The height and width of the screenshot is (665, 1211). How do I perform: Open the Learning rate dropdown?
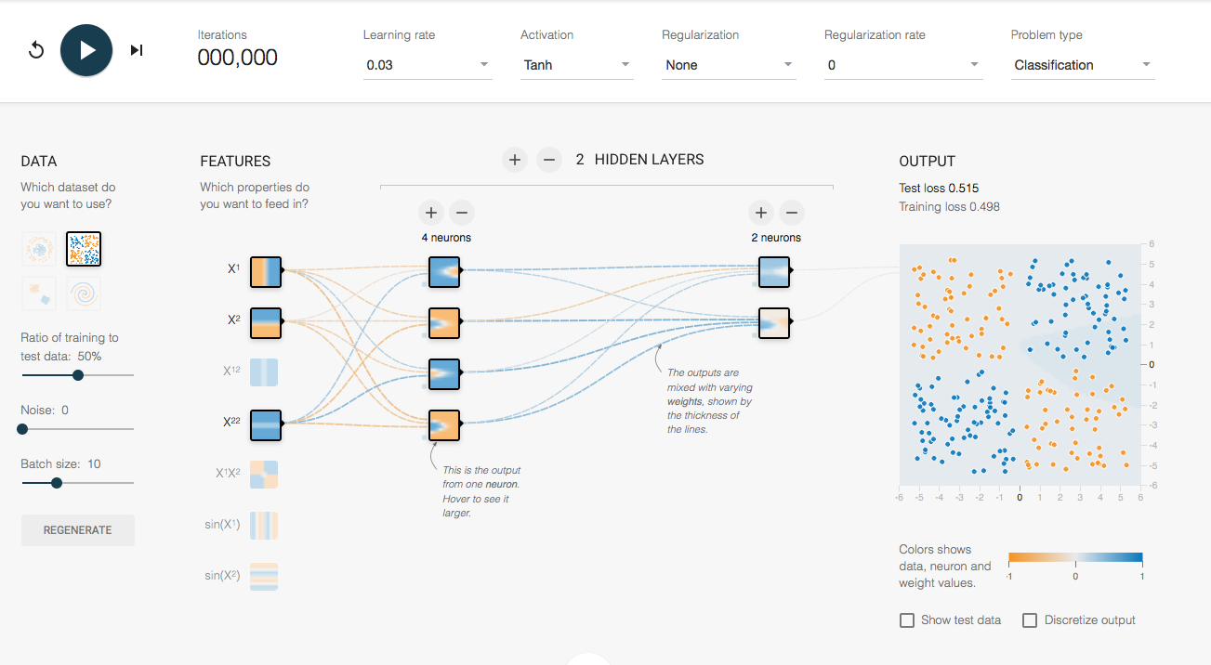pyautogui.click(x=427, y=65)
